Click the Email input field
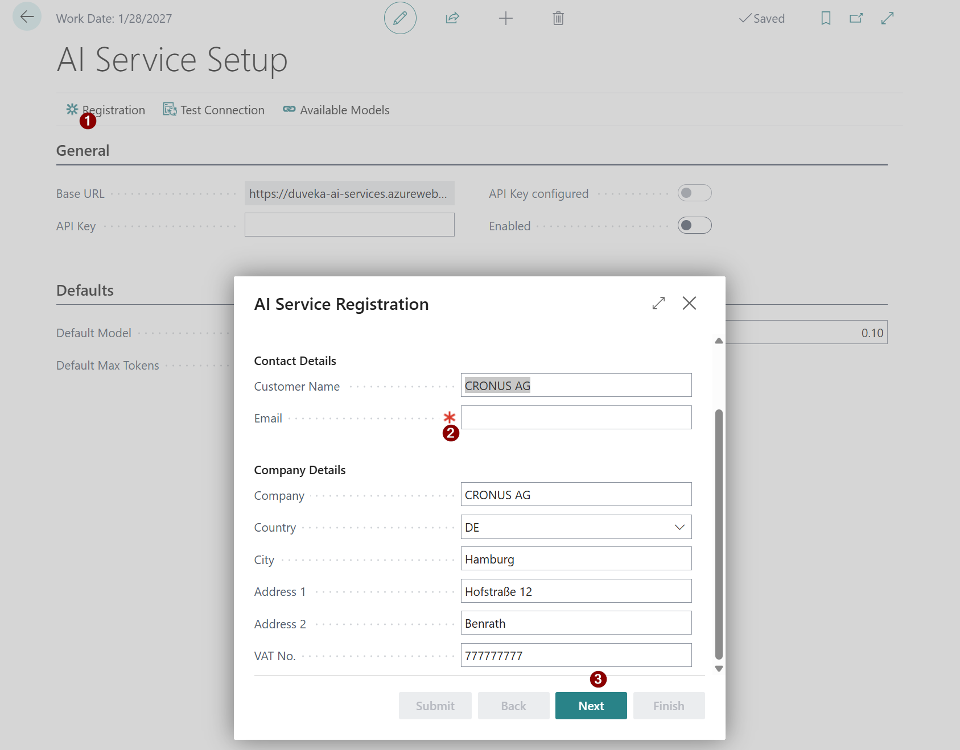Viewport: 960px width, 750px height. tap(576, 417)
